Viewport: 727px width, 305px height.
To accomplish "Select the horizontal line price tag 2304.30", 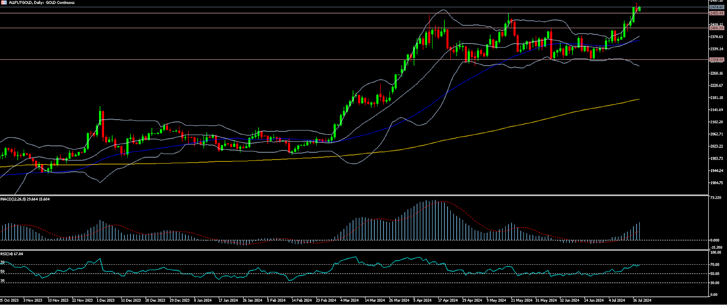I will pyautogui.click(x=717, y=59).
